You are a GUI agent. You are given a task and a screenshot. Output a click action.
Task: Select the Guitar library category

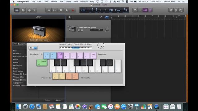coord(16,60)
